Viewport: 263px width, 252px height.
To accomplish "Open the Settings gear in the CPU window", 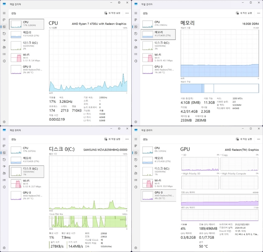I will coord(4,122).
